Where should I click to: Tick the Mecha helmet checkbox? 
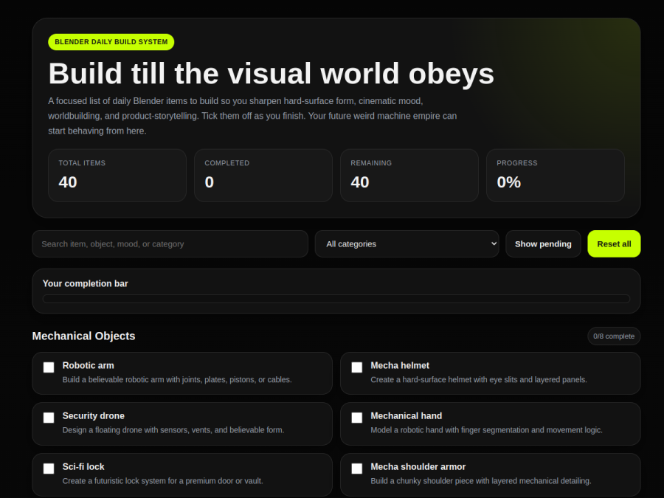[357, 367]
